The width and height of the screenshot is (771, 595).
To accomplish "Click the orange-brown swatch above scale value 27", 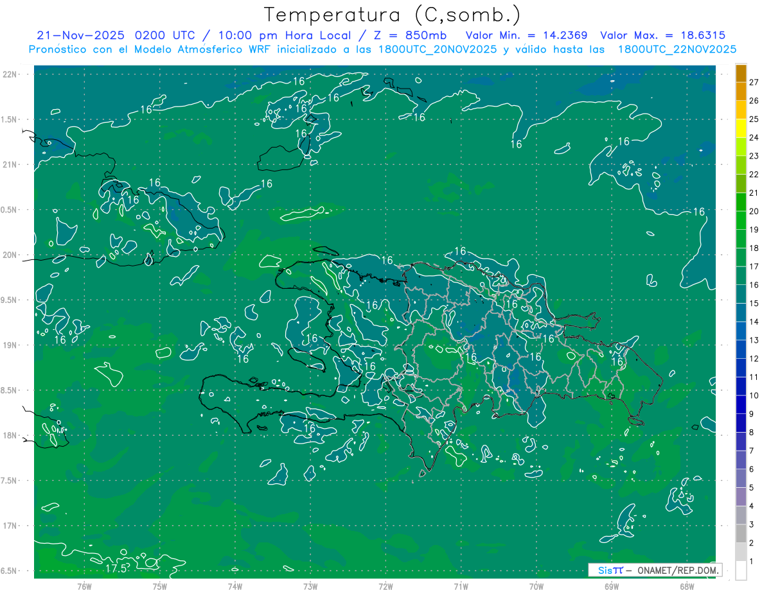I will 741,74.
